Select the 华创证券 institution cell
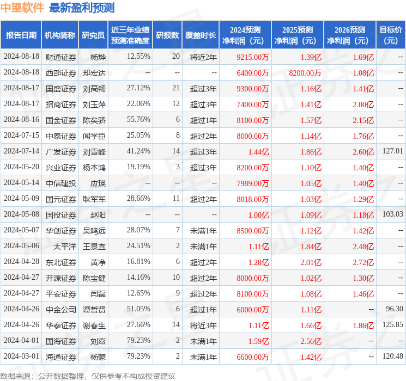Viewport: 406px width, 381px height. click(x=61, y=231)
